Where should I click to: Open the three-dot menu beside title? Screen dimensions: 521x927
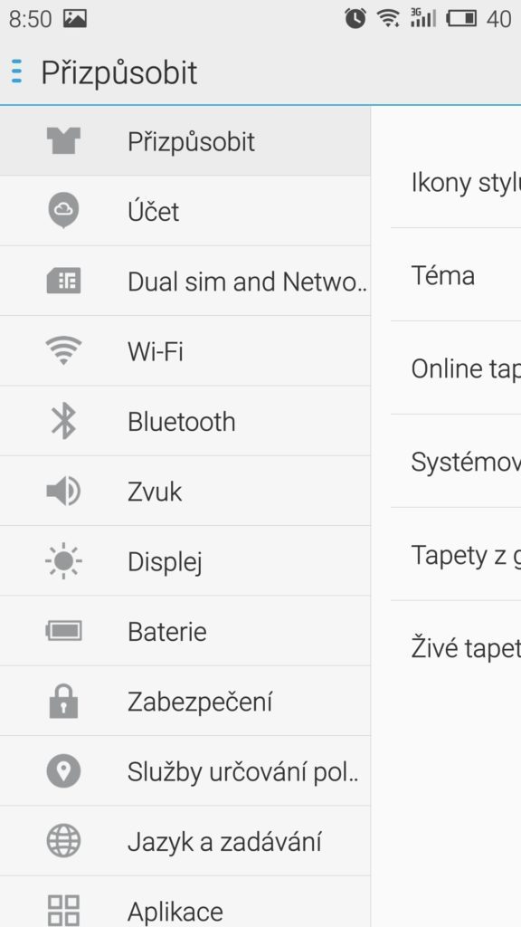[x=16, y=72]
